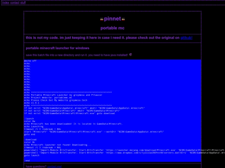This screenshot has width=225, height=168.
Task: Click the 'if not exist' line ending 'goto download'
Action: (x=69, y=113)
